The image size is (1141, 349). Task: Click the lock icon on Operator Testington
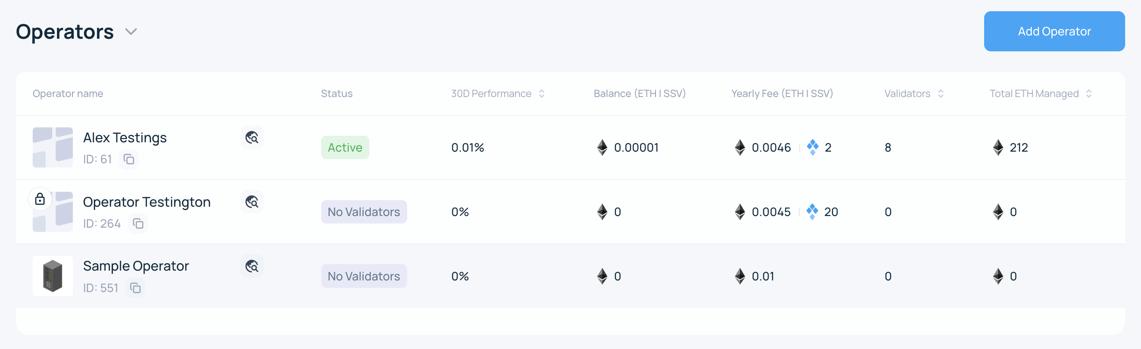pos(40,199)
